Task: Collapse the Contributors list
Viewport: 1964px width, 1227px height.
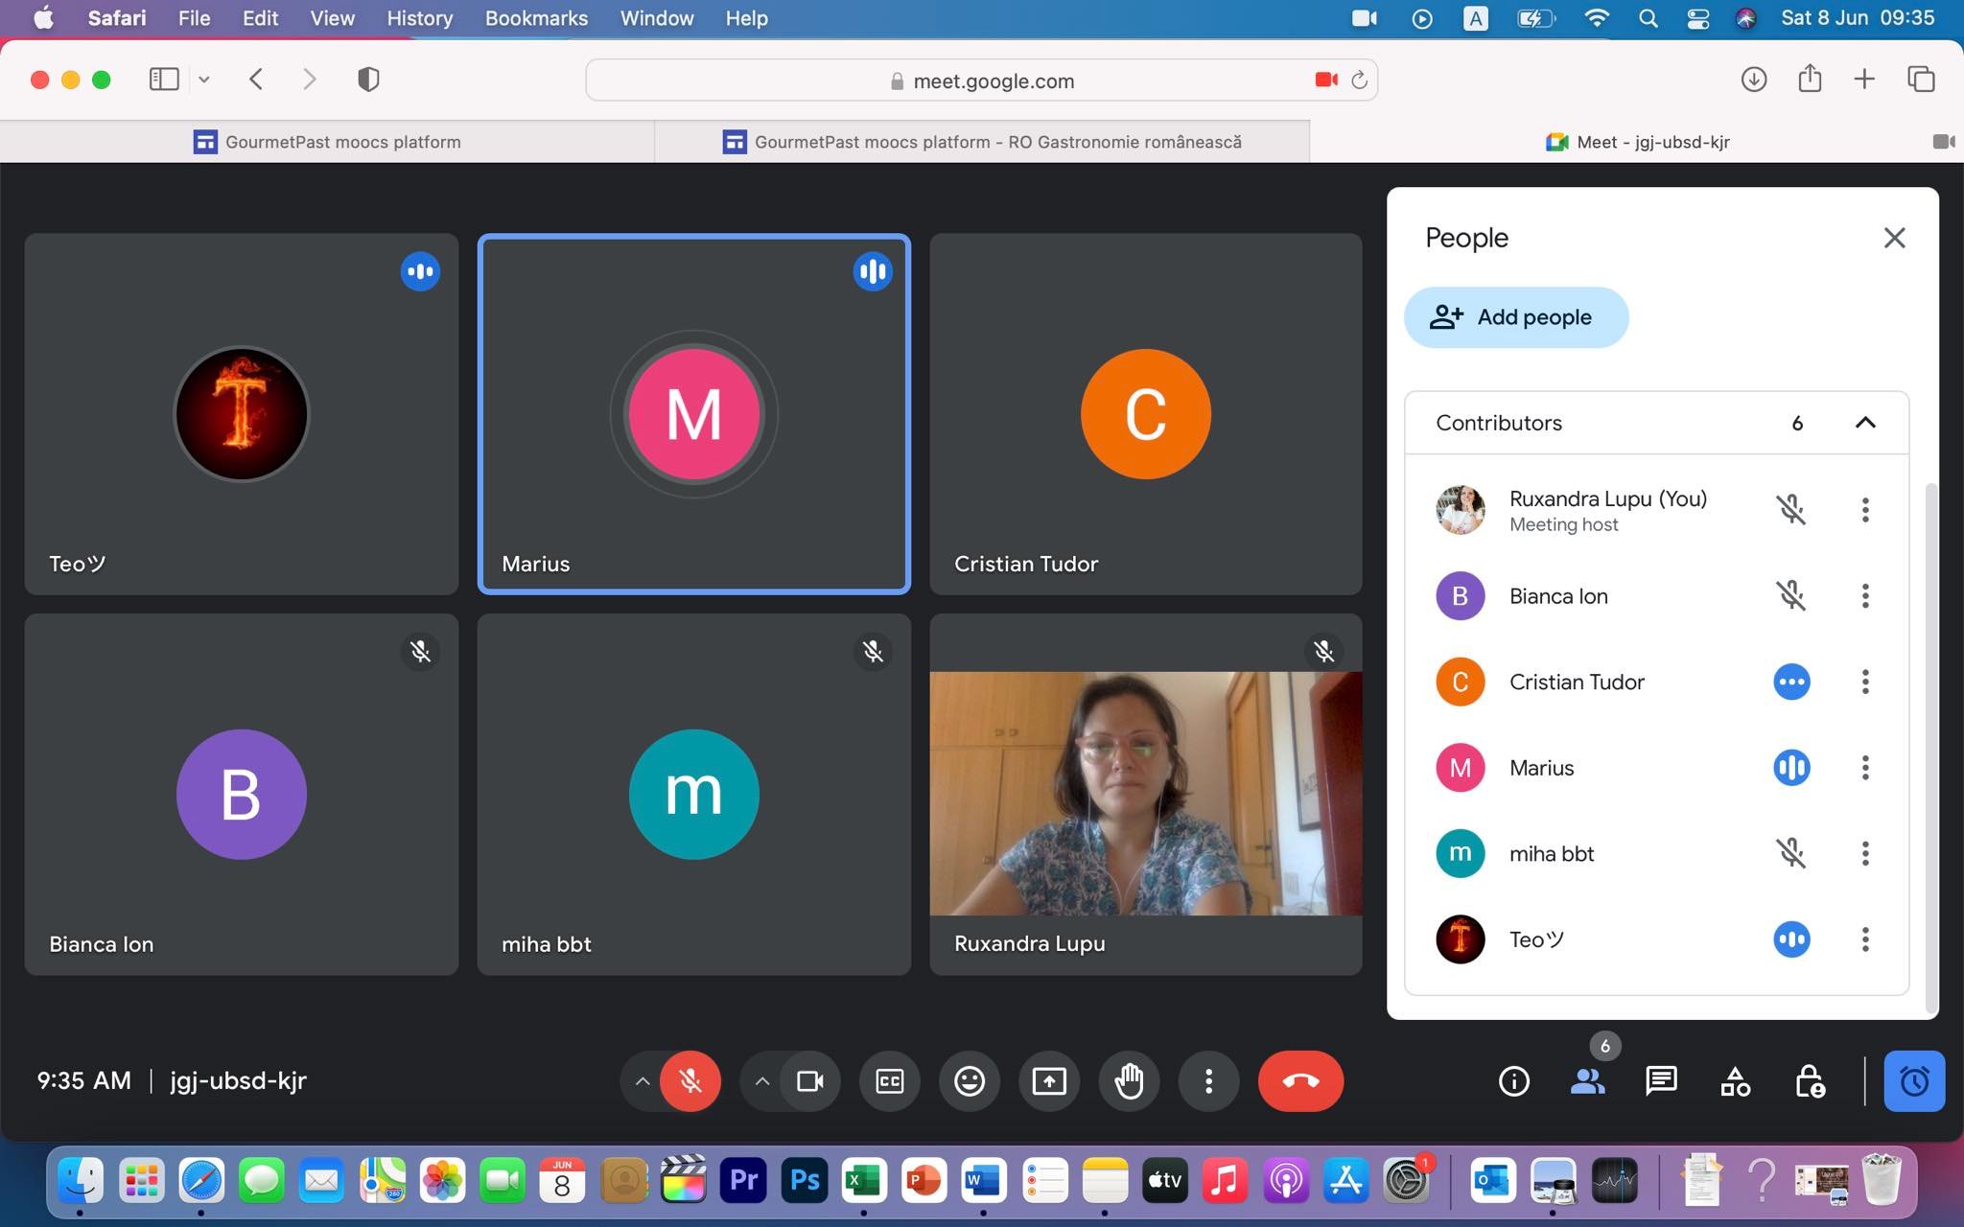Action: 1864,423
